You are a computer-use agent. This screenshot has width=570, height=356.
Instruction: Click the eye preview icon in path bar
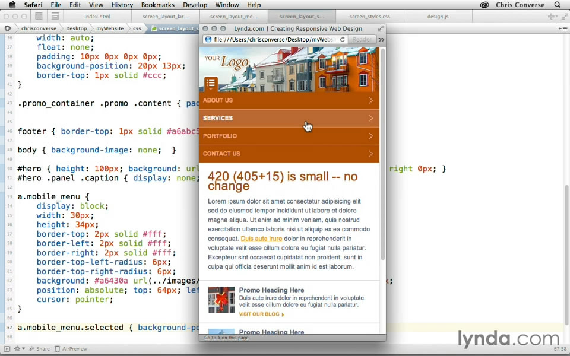point(8,28)
